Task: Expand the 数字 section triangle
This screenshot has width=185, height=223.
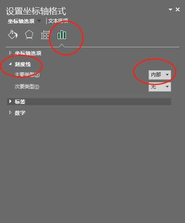Action: tap(10, 113)
